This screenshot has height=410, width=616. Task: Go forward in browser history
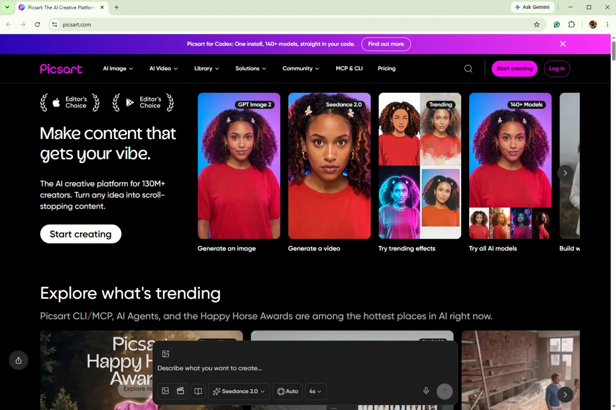click(23, 24)
